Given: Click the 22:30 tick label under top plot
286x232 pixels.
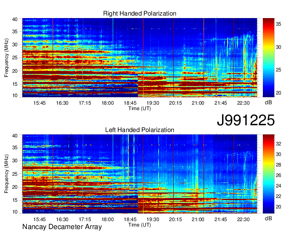Looking at the screenshot, I should 244,103.
